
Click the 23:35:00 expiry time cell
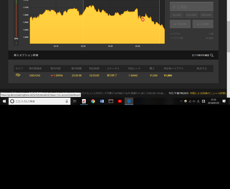pos(94,76)
